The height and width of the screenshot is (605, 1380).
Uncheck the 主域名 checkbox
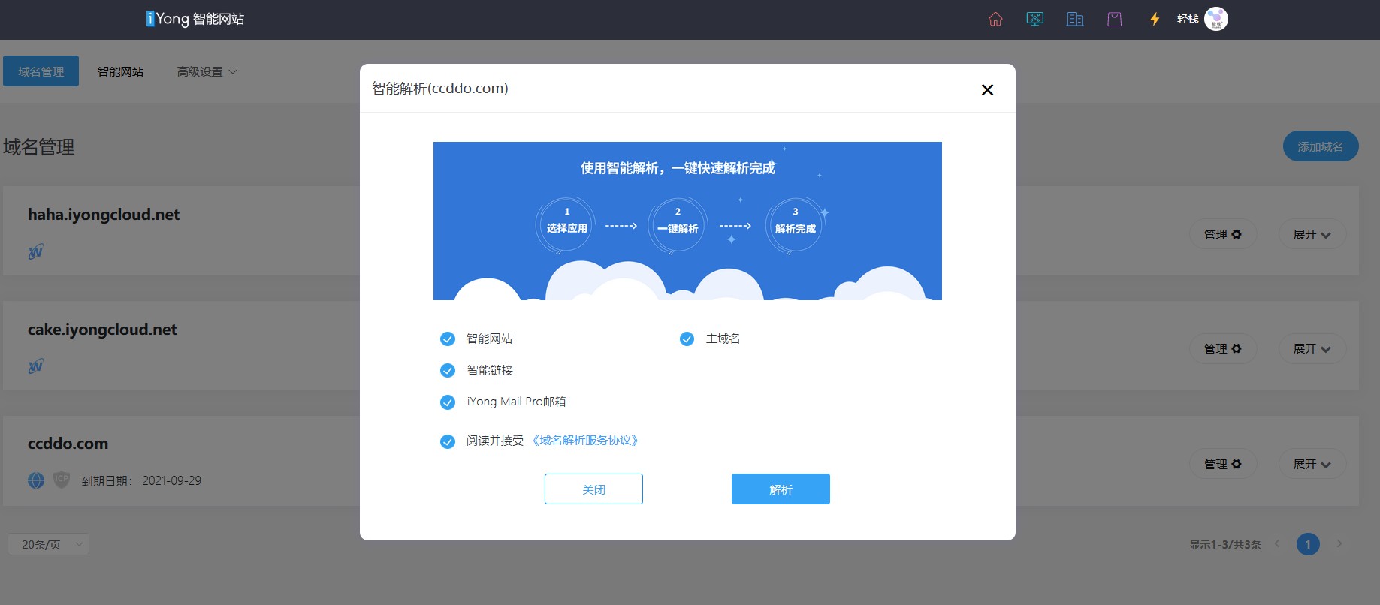[687, 339]
